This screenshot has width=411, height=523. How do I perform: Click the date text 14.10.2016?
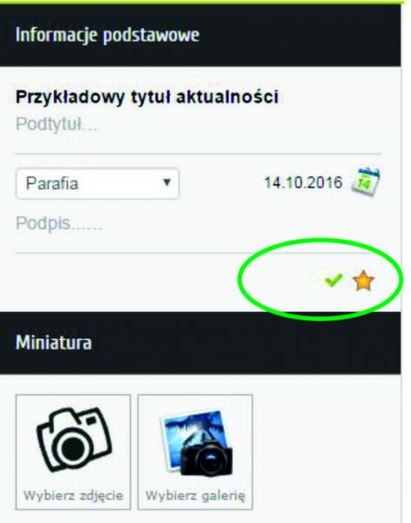pyautogui.click(x=303, y=182)
